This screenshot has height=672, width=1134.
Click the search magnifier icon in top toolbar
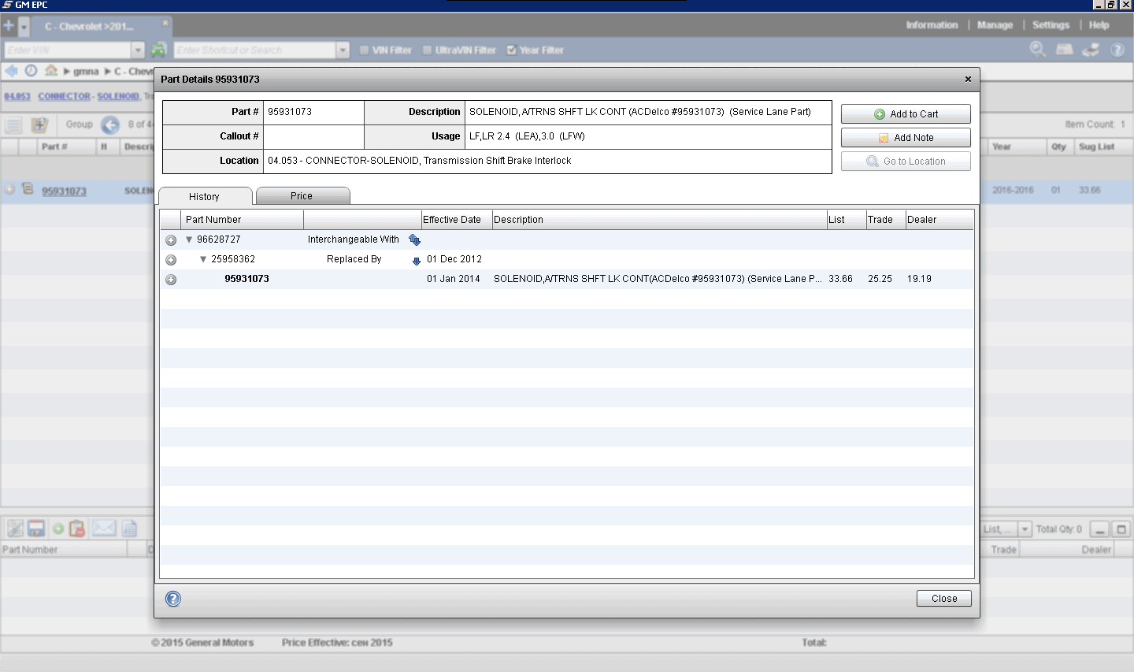[x=1037, y=50]
